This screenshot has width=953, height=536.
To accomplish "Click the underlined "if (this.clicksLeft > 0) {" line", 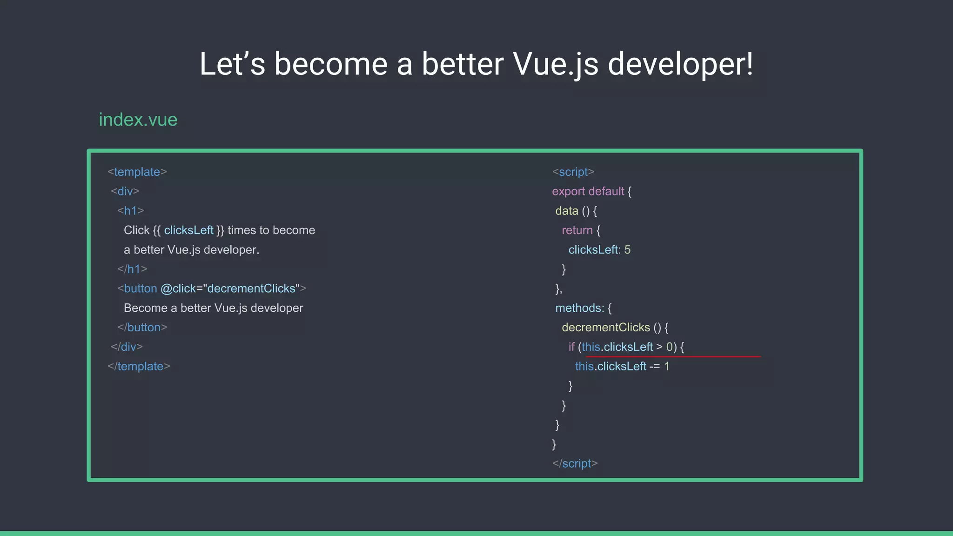I will point(626,347).
